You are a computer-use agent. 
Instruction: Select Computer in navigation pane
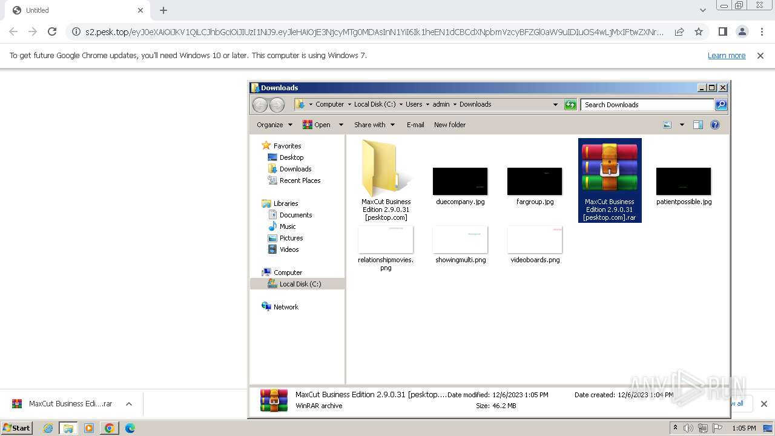[288, 272]
